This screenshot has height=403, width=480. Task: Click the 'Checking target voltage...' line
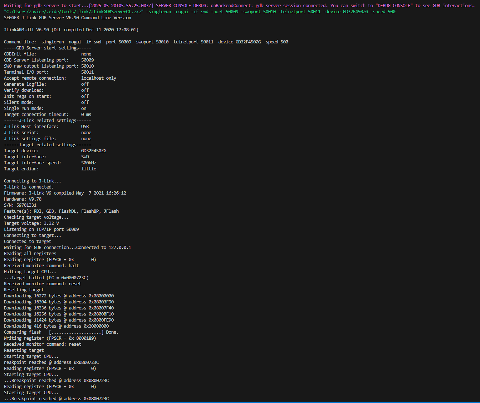(36, 217)
